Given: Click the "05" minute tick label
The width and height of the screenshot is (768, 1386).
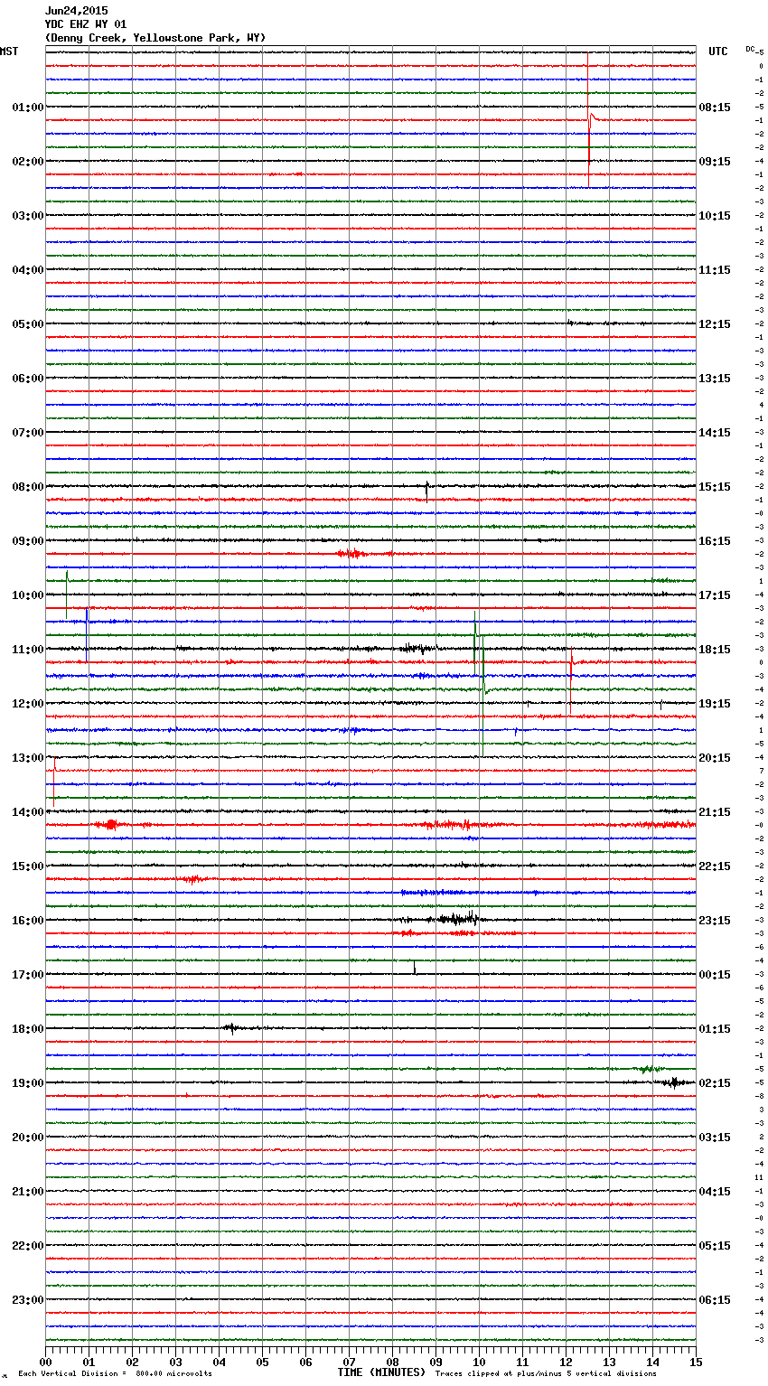Looking at the screenshot, I should (262, 1362).
